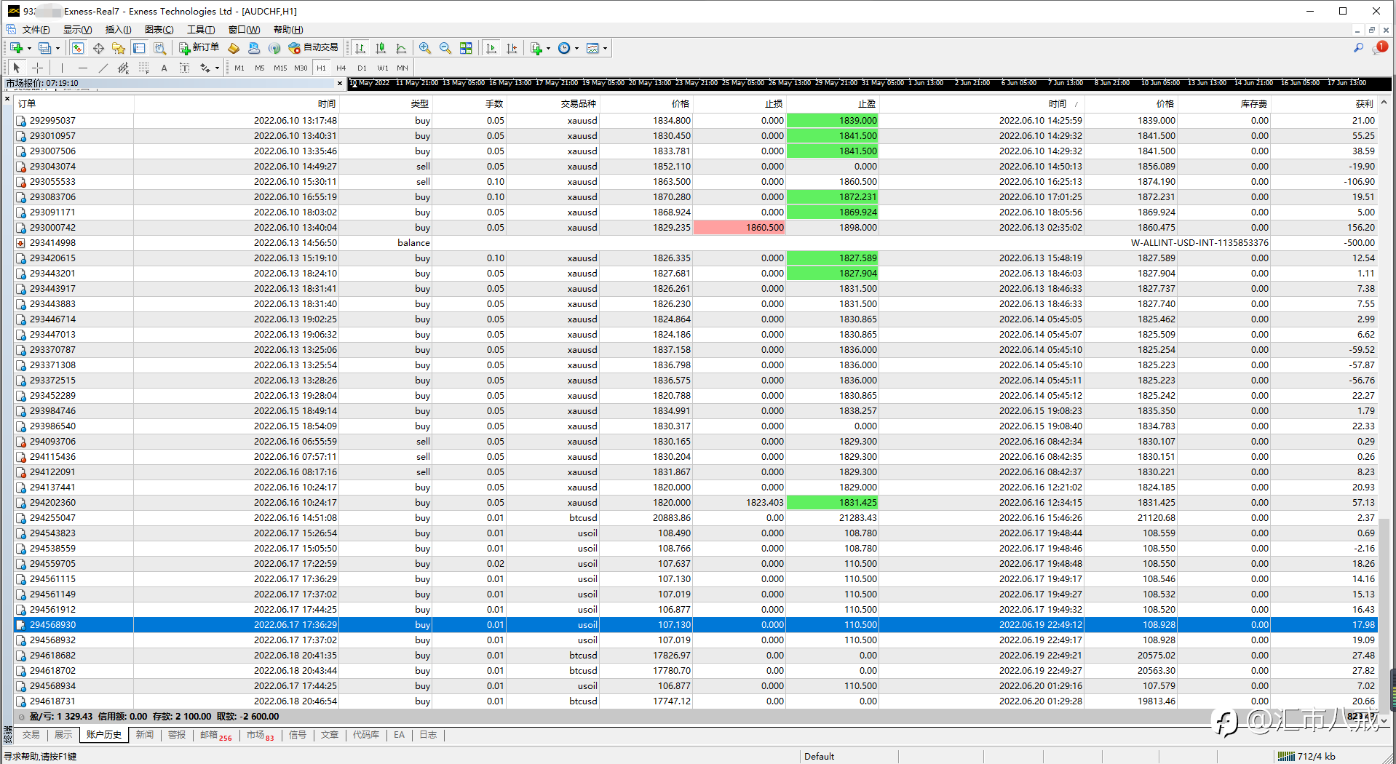This screenshot has height=764, width=1396.
Task: Select order row 293414998 balance
Action: click(x=697, y=243)
